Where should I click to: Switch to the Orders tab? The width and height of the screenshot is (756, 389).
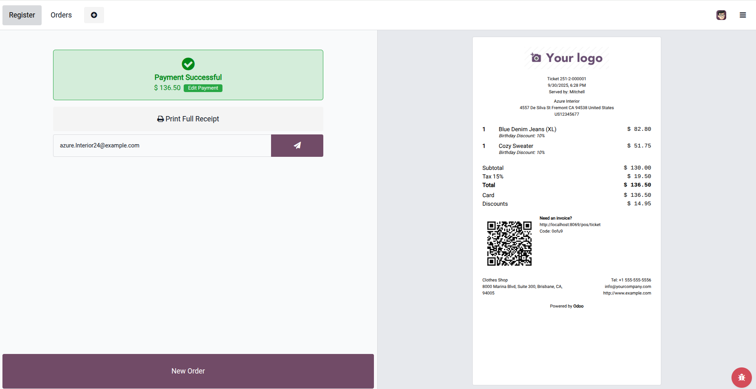pyautogui.click(x=61, y=15)
